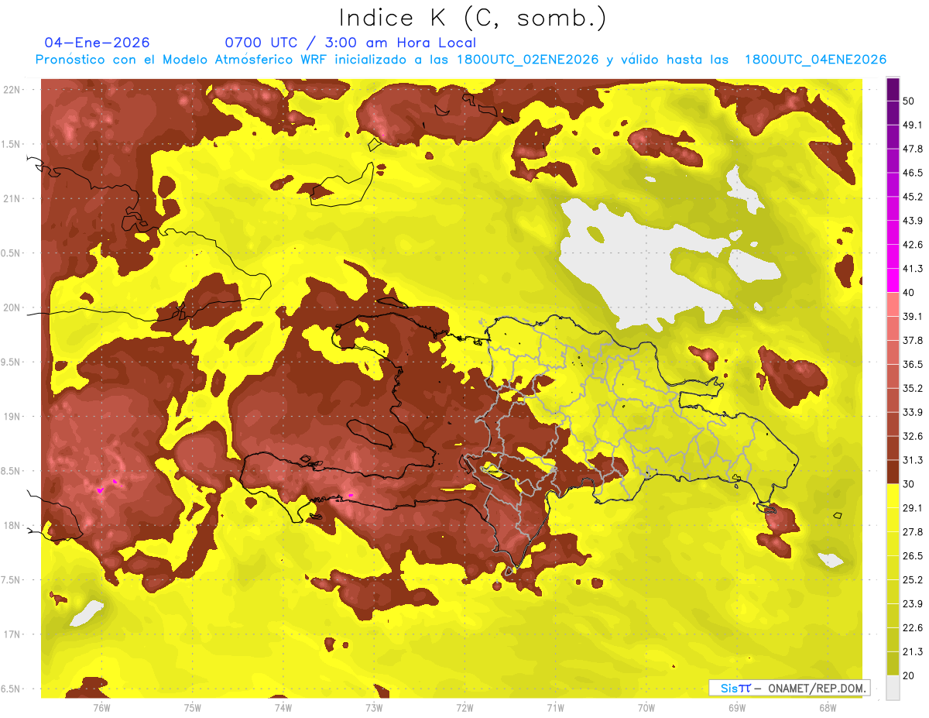
Task: Click the '75W' longitude label
Action: tap(193, 708)
